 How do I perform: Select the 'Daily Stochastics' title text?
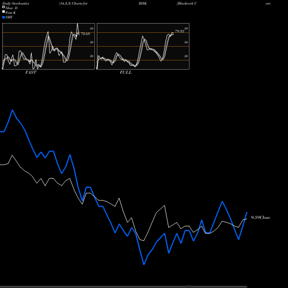[16, 3]
